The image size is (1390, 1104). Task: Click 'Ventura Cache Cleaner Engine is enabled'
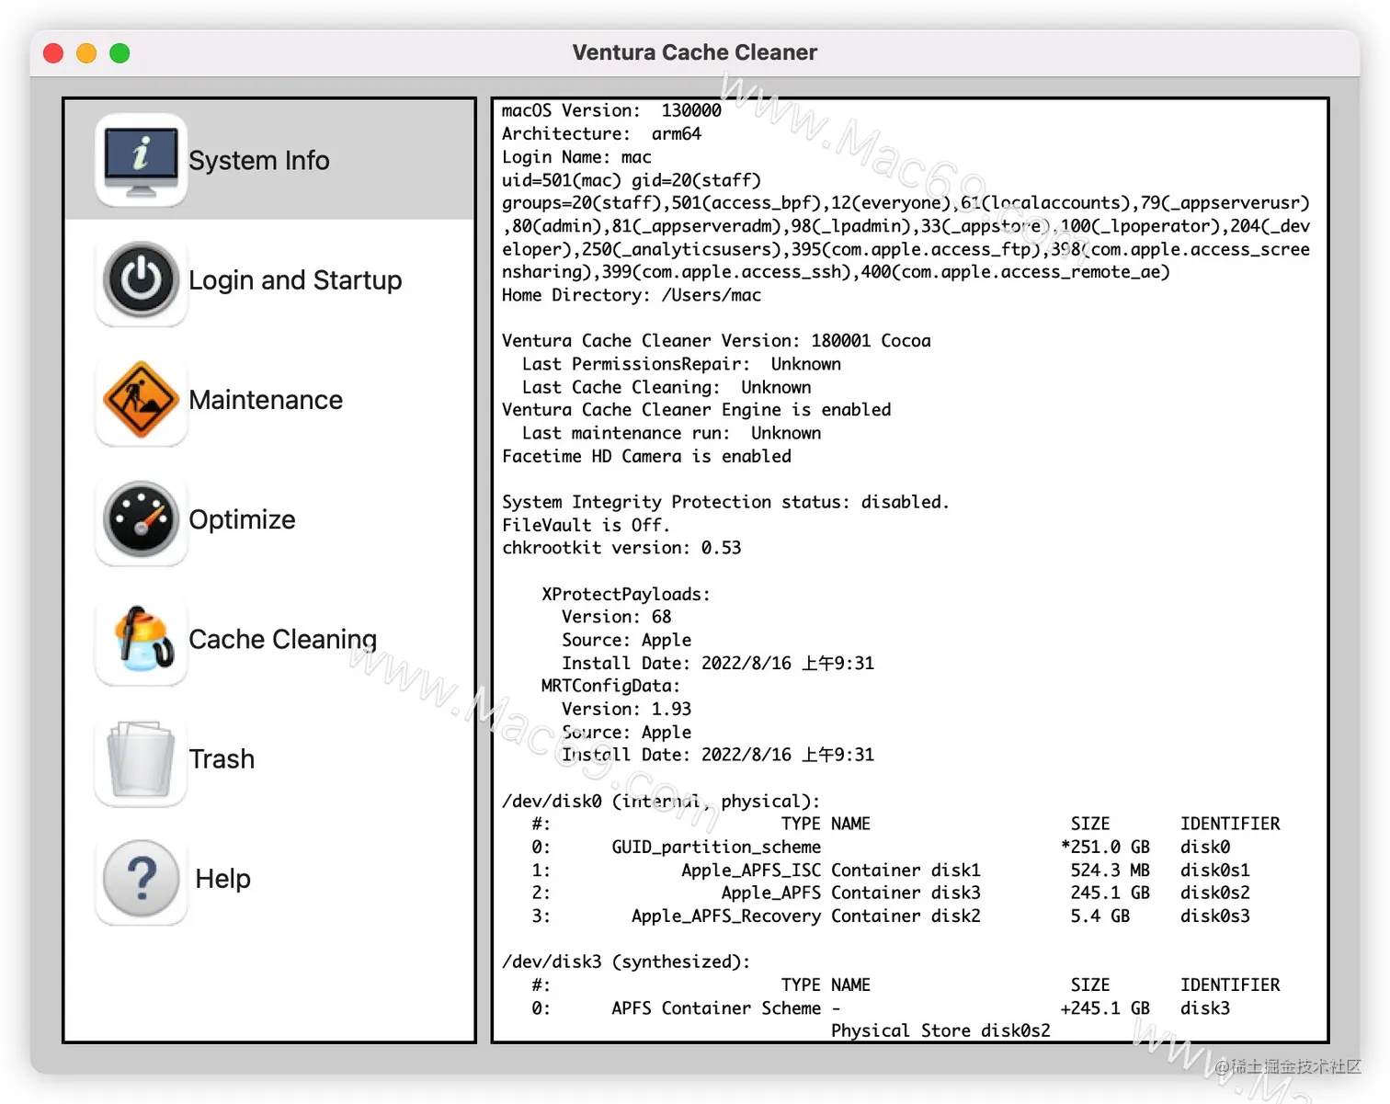coord(696,410)
